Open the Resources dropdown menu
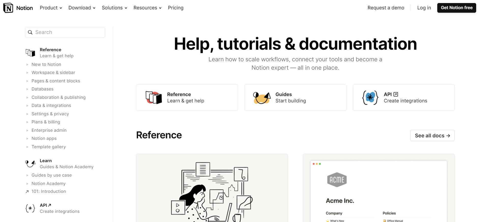This screenshot has width=480, height=222. tap(148, 8)
